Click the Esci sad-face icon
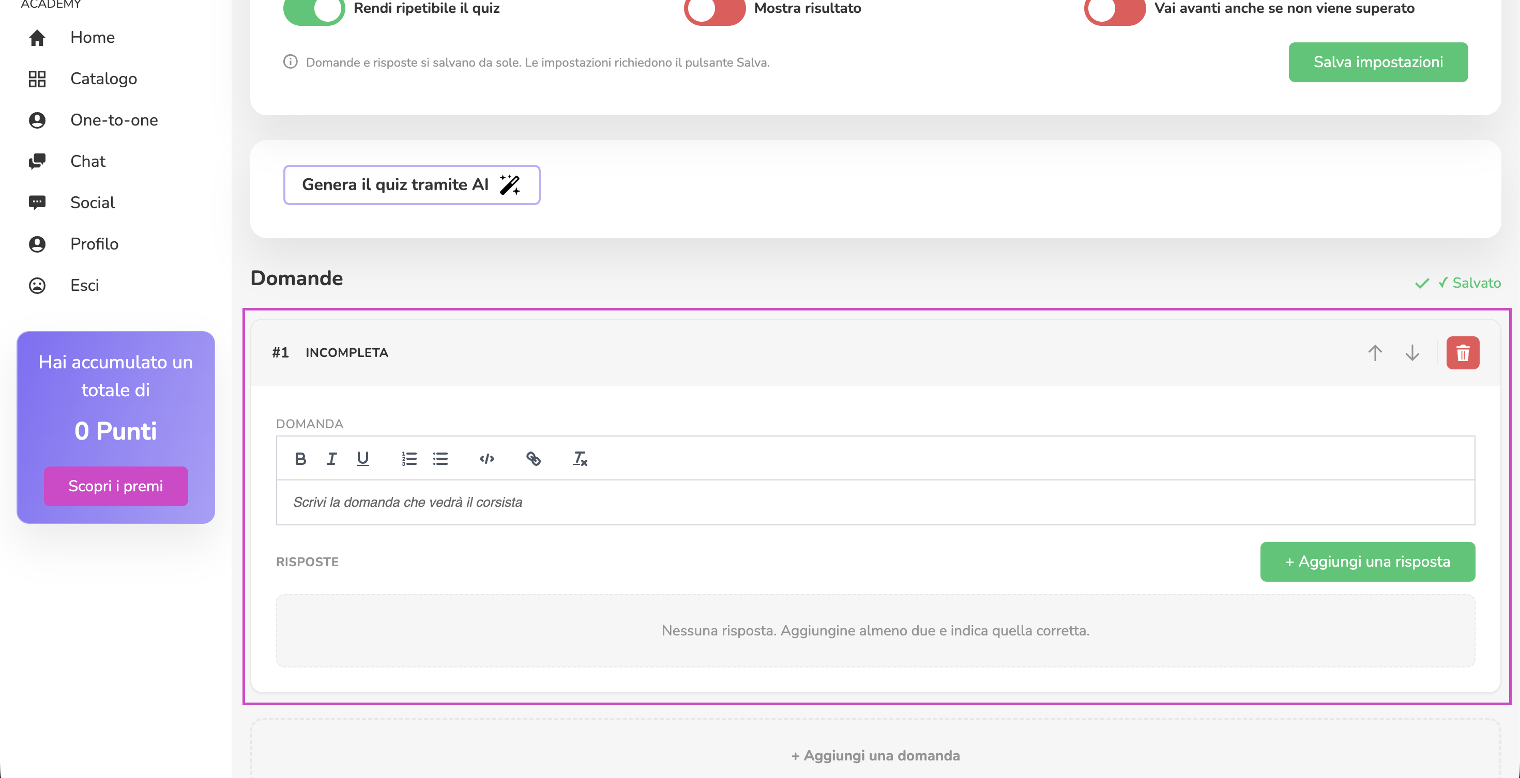1520x778 pixels. pos(37,285)
